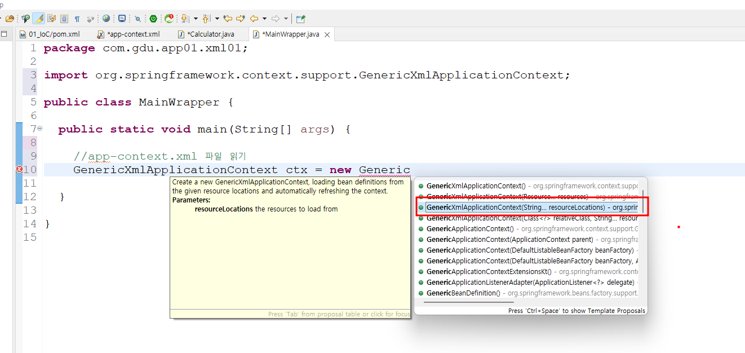
Task: Select GenericBeanDefinition() proposal
Action: [529, 293]
